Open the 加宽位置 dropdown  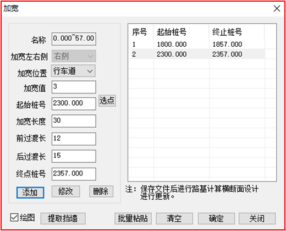[73, 71]
